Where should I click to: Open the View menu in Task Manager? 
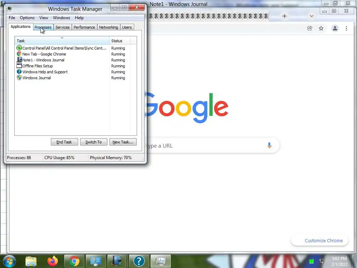click(44, 17)
